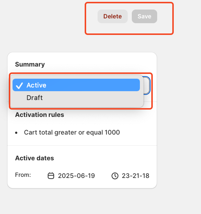201x214 pixels.
Task: Select the Active status option
Action: click(x=76, y=85)
